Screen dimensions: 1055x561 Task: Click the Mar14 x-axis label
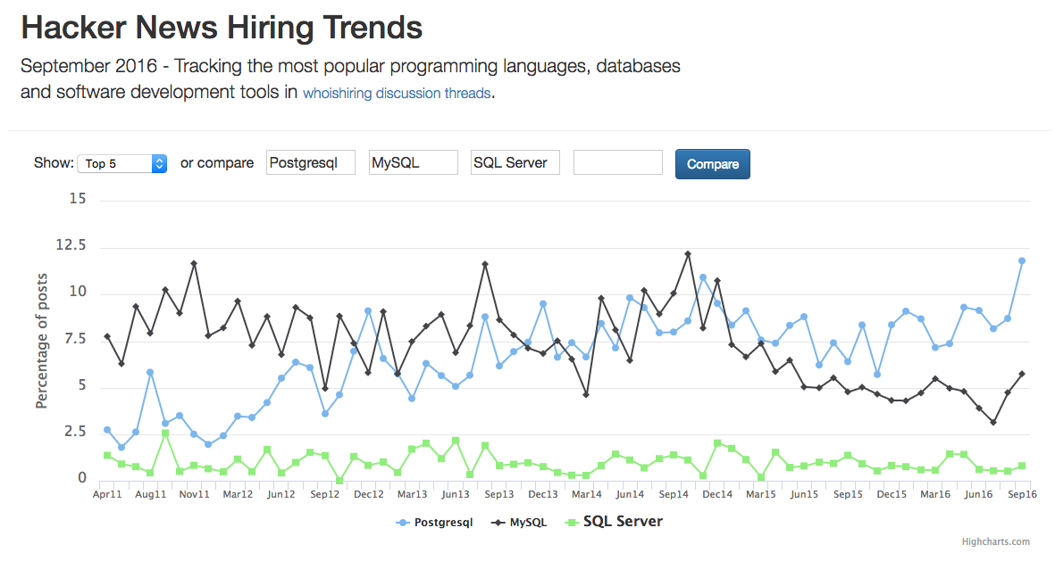click(x=586, y=494)
